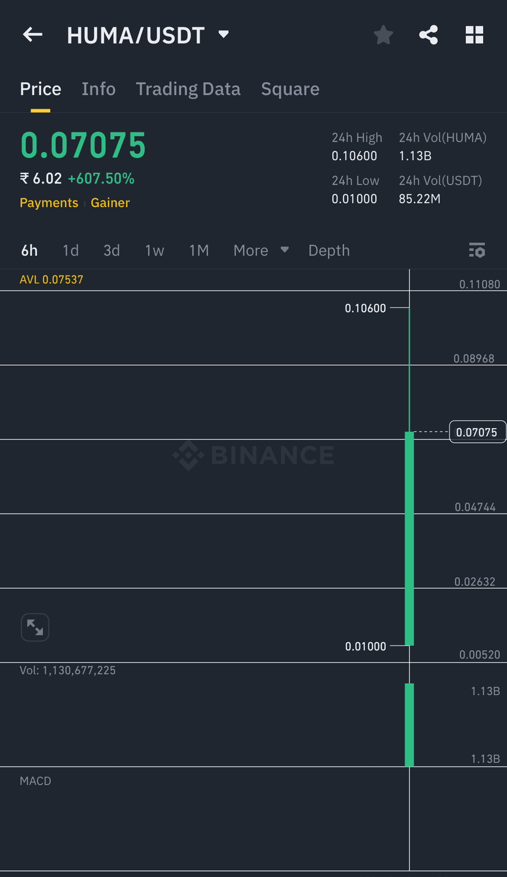Image resolution: width=507 pixels, height=877 pixels.
Task: Tap the share icon
Action: pos(429,35)
